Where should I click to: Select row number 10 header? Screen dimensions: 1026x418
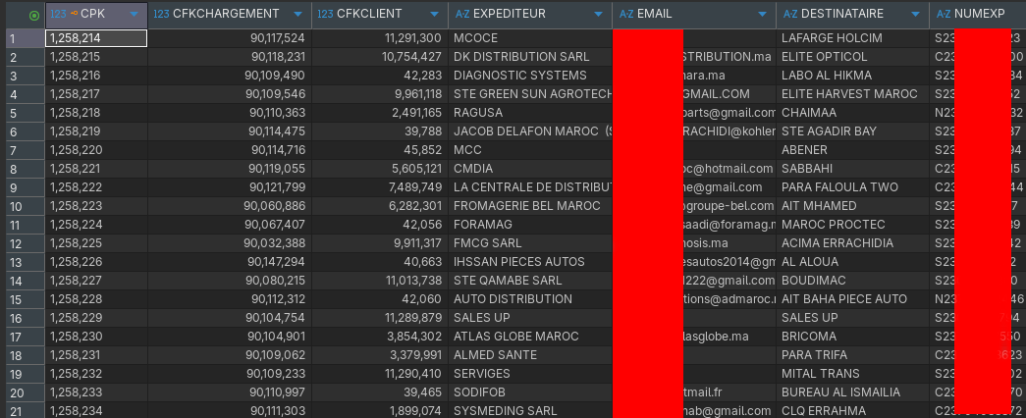point(25,206)
